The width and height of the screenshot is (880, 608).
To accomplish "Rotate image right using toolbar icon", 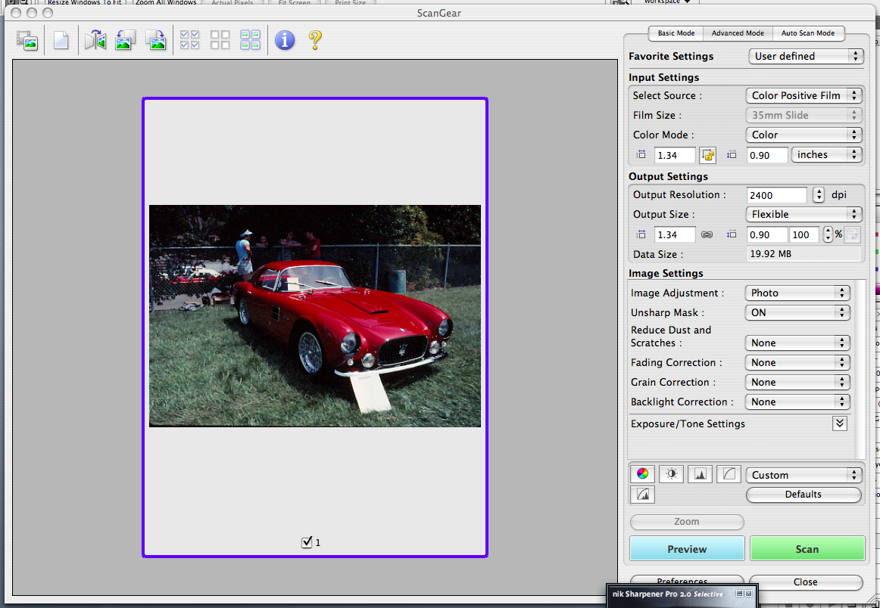I will coord(156,40).
